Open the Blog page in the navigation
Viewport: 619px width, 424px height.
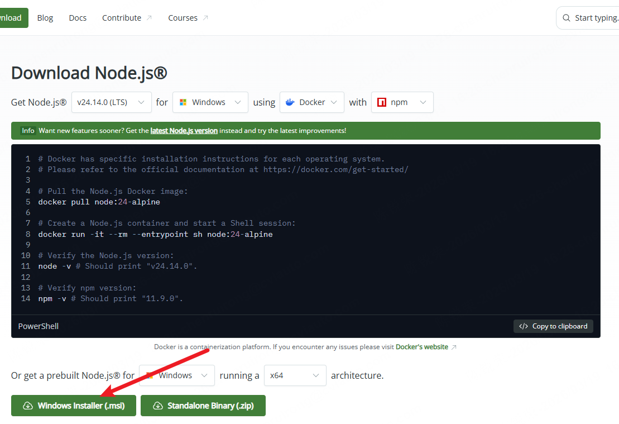45,18
